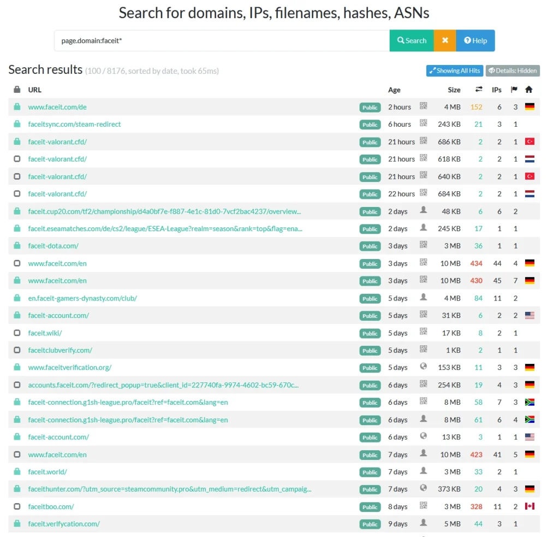Open the faceitclubverify.com/ result link
Viewport: 559px width, 537px height.
[60, 350]
